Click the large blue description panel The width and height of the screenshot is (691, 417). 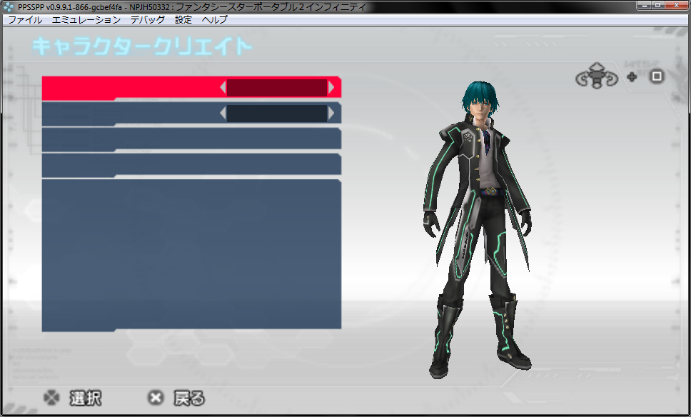[191, 256]
